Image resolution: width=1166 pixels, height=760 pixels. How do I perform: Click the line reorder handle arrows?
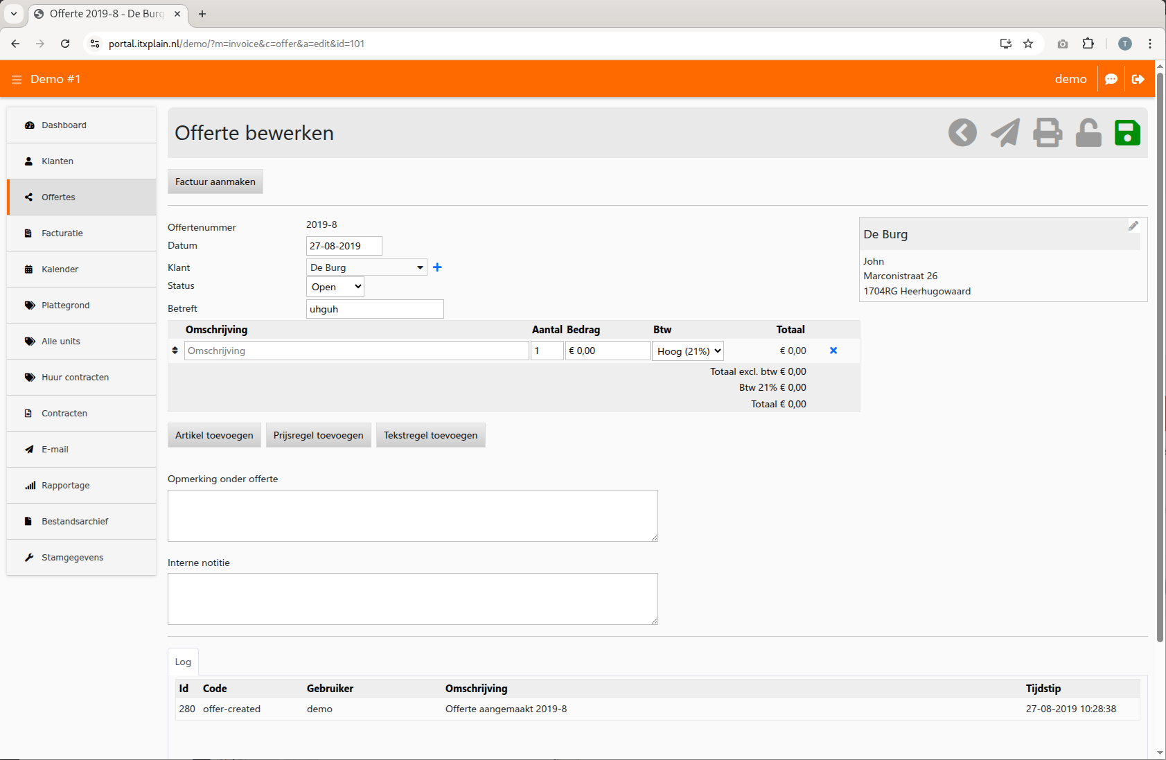(x=175, y=351)
